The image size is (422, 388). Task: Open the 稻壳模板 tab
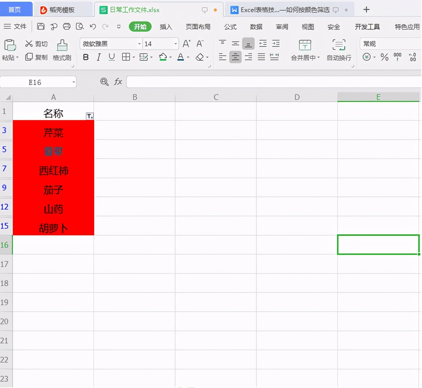coord(63,10)
